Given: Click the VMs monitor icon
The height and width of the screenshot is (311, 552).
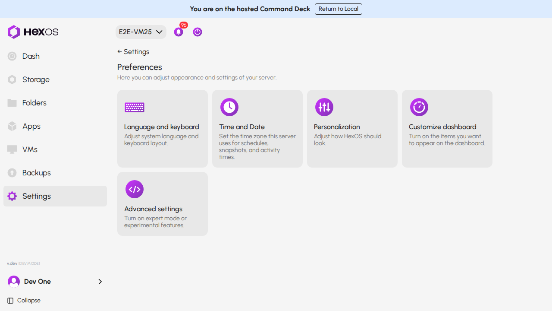Looking at the screenshot, I should point(12,149).
